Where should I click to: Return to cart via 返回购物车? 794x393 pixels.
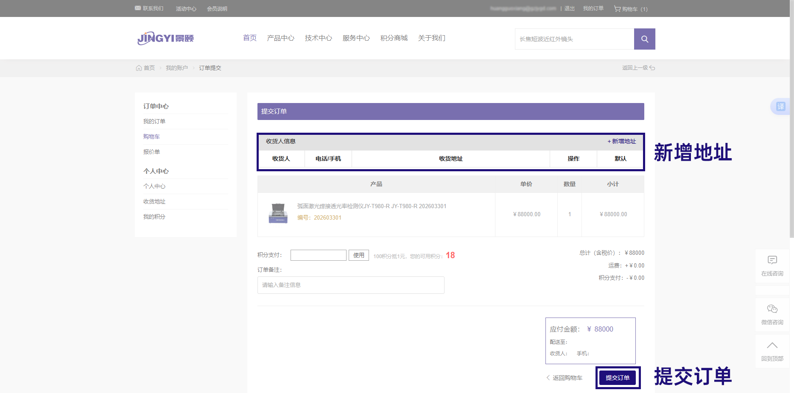[565, 378]
